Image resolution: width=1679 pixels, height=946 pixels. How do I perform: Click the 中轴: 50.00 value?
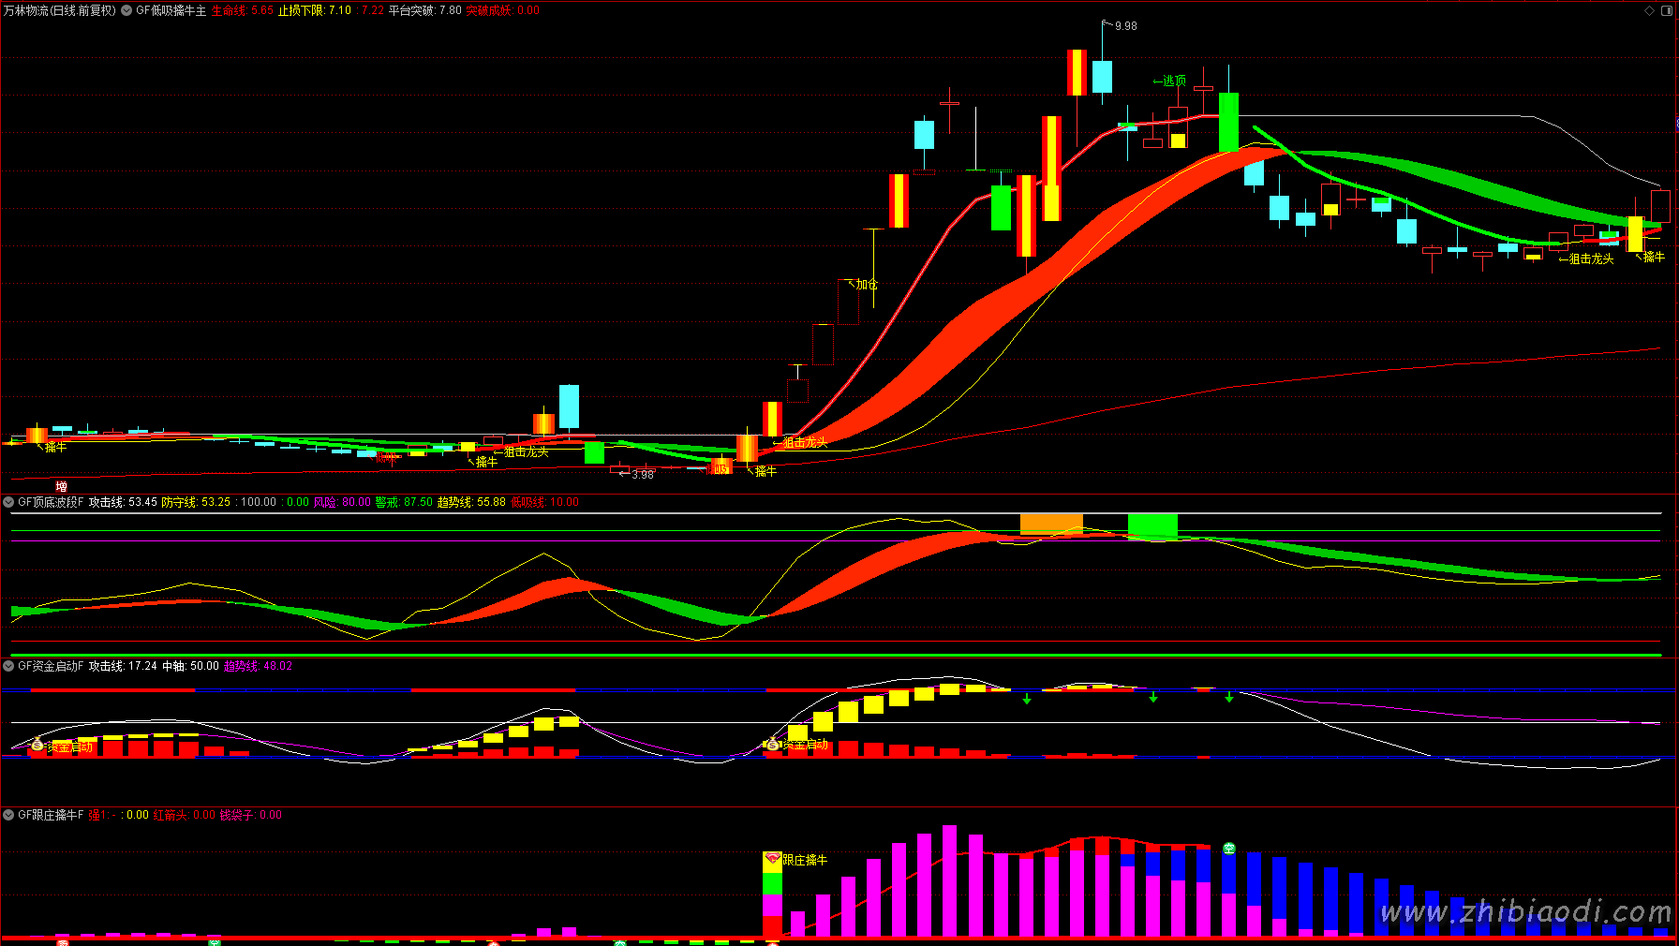(190, 666)
